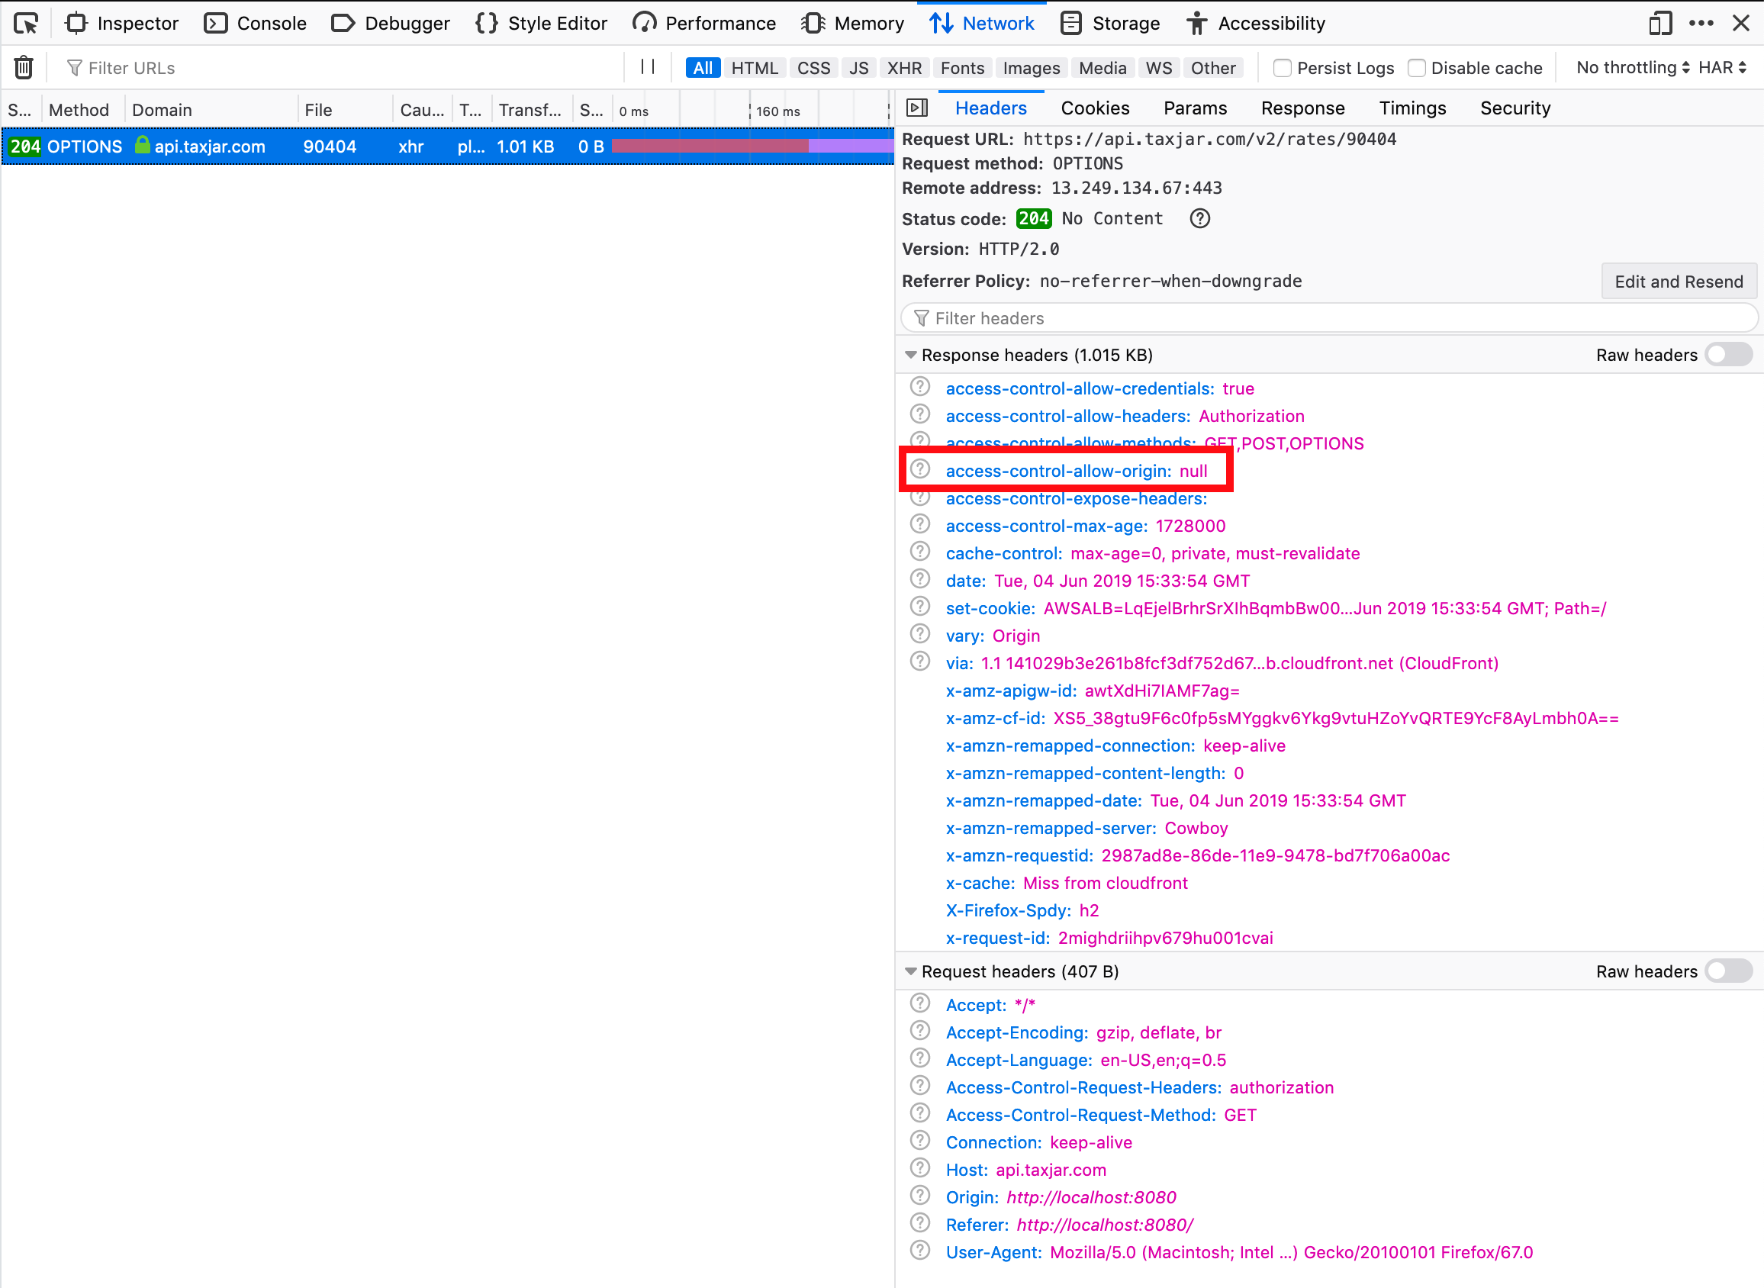Toggle Raw headers for Response headers
This screenshot has height=1288, width=1764.
click(x=1728, y=355)
